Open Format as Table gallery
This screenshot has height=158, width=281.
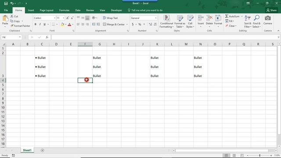pos(180,22)
